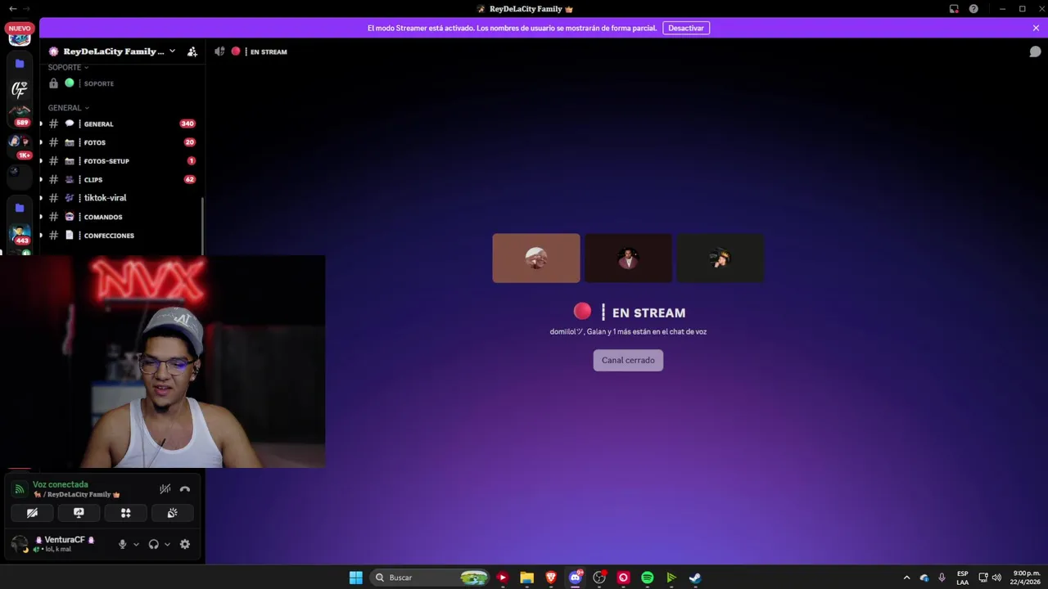This screenshot has height=589, width=1048.
Task: Open server with NUEVO badge
Action: 20,34
